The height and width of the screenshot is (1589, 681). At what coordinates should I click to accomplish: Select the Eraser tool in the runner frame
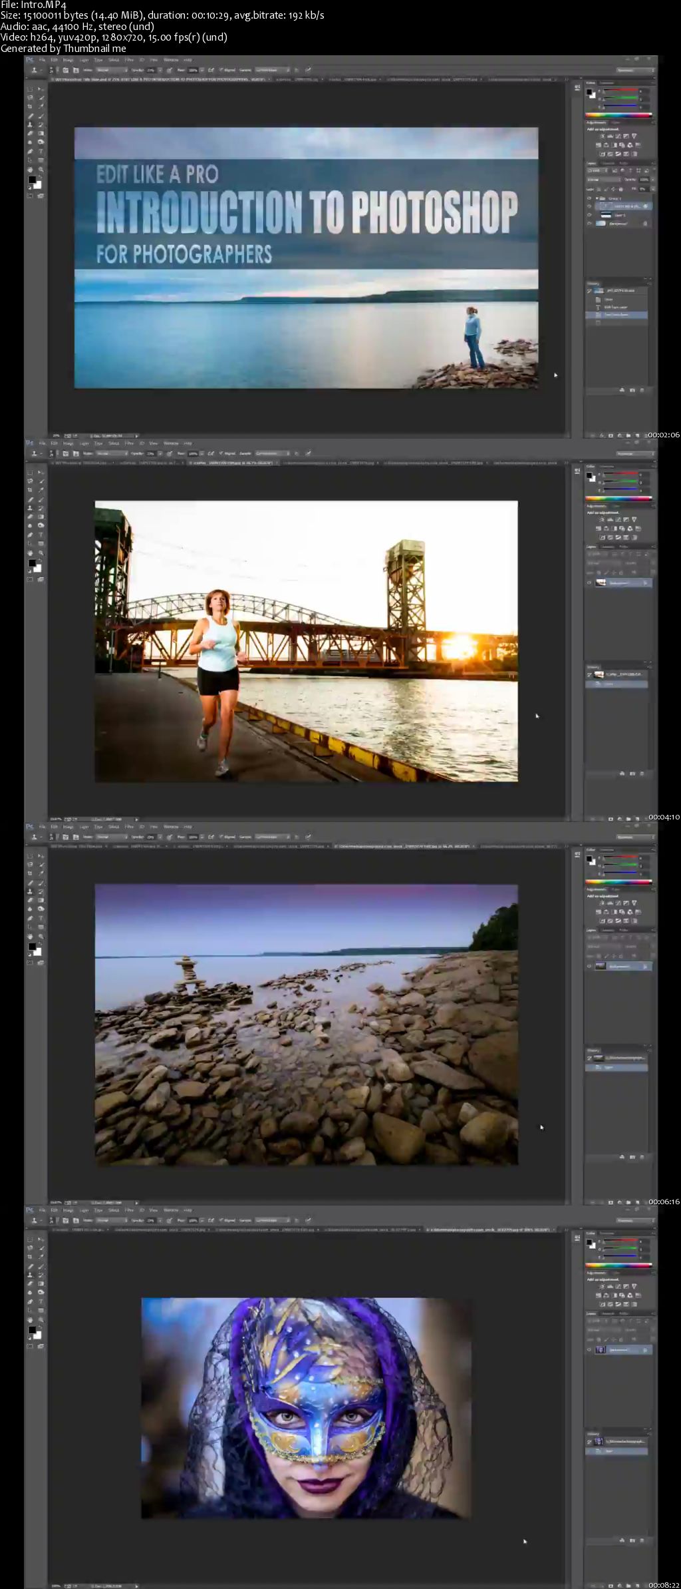point(30,517)
